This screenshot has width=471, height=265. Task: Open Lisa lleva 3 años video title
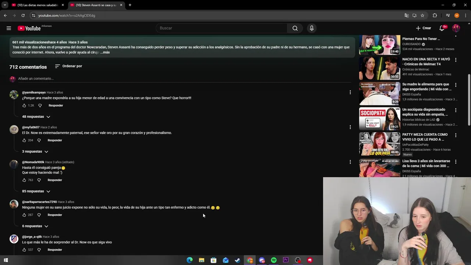[x=426, y=163]
